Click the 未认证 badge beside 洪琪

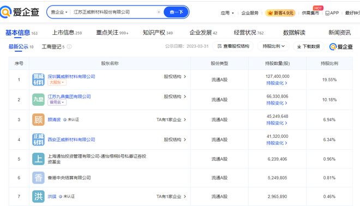pyautogui.click(x=67, y=196)
